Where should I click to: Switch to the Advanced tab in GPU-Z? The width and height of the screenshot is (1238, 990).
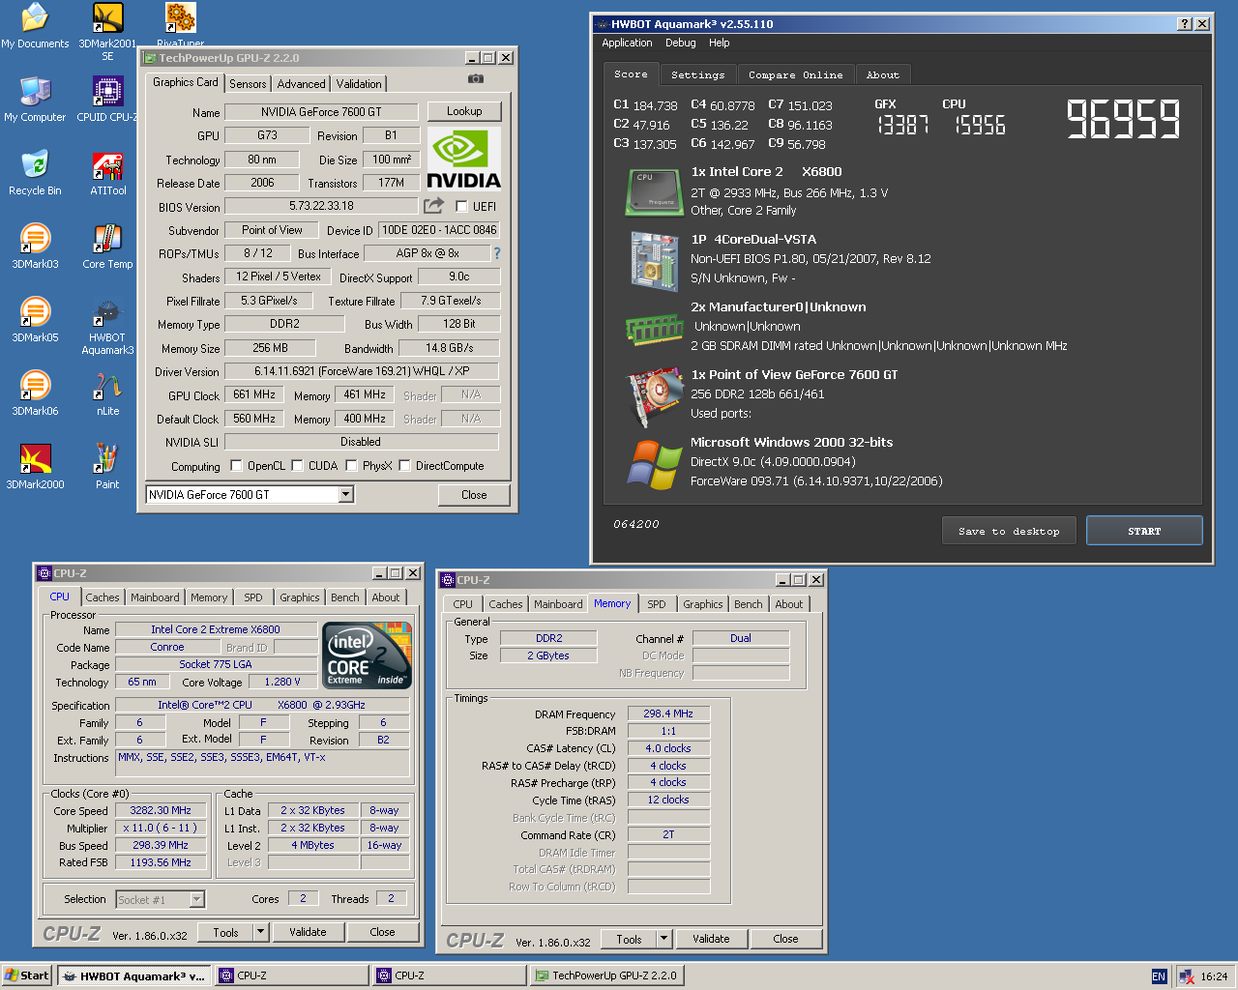pyautogui.click(x=301, y=84)
